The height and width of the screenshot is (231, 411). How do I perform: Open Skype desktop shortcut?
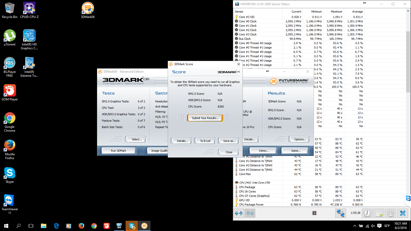[10, 175]
